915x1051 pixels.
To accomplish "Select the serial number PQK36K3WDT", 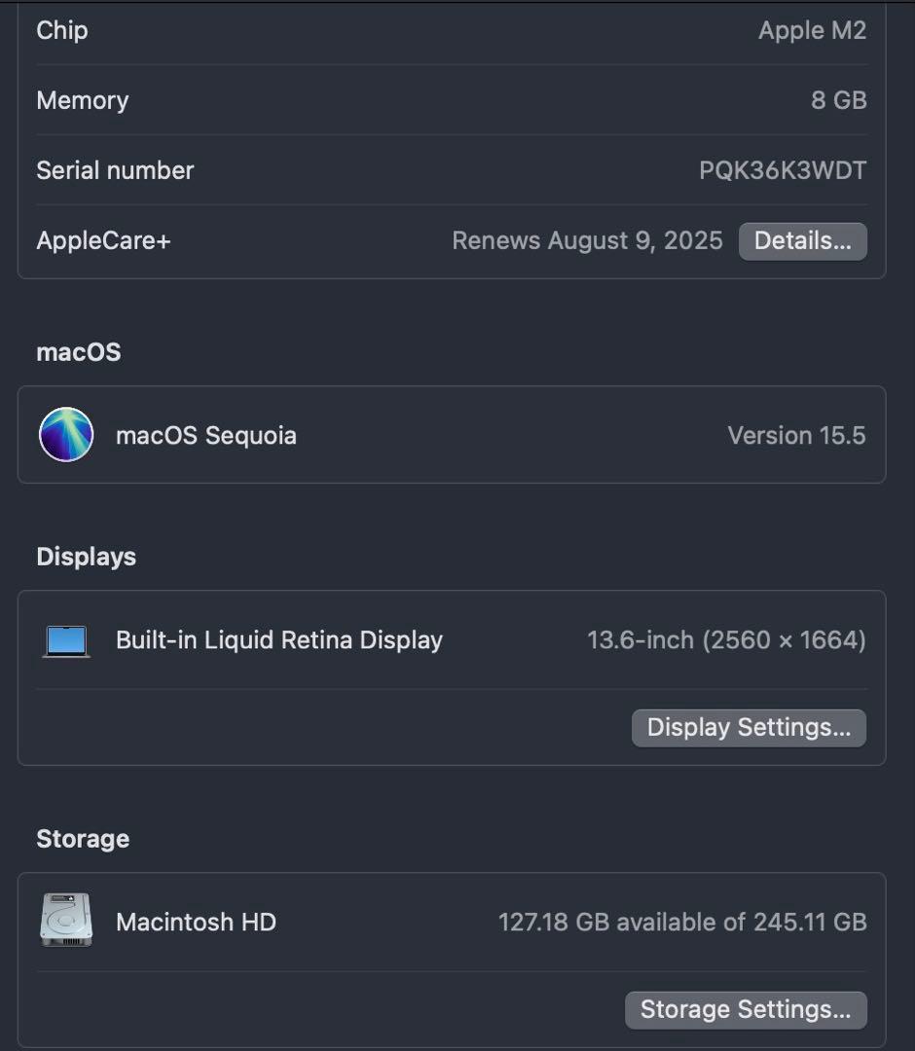I will (781, 170).
